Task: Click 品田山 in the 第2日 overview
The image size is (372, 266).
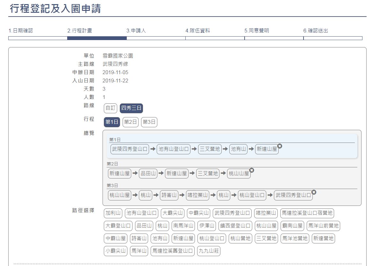Action: (148, 173)
